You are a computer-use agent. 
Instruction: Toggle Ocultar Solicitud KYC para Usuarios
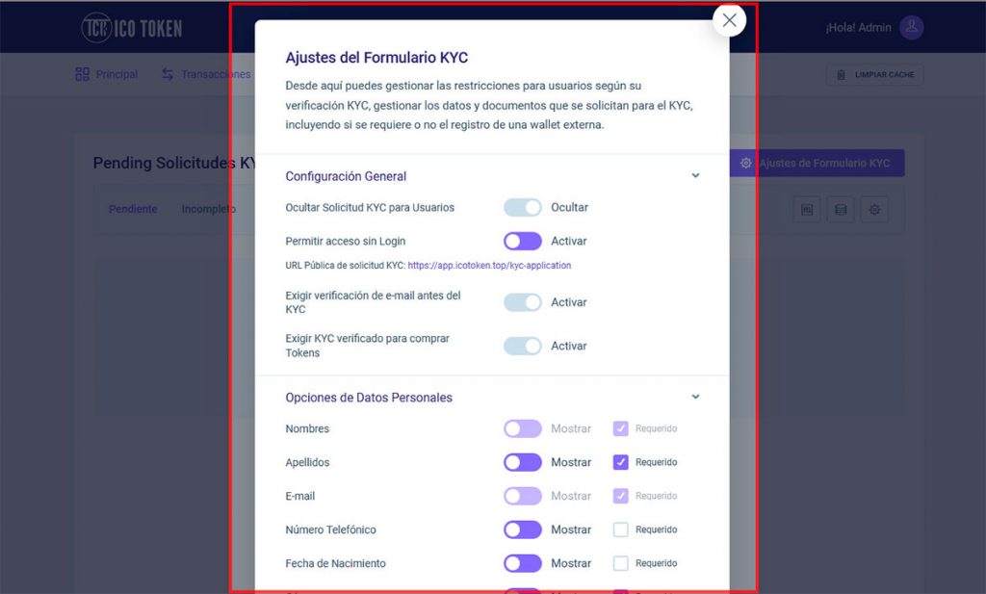click(x=522, y=207)
